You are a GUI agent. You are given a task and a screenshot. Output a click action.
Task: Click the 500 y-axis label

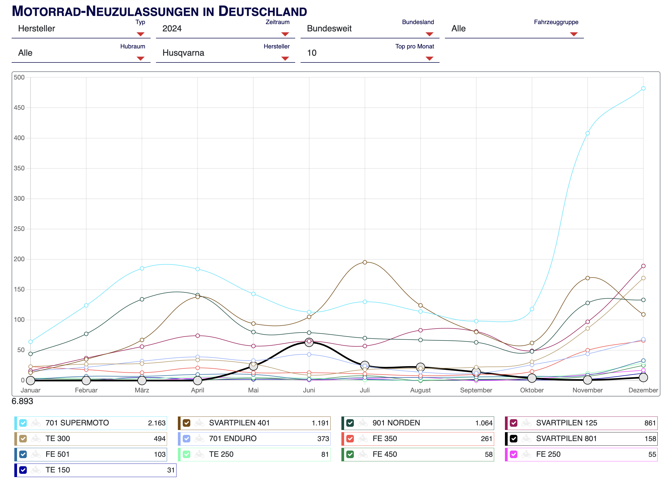(x=19, y=77)
